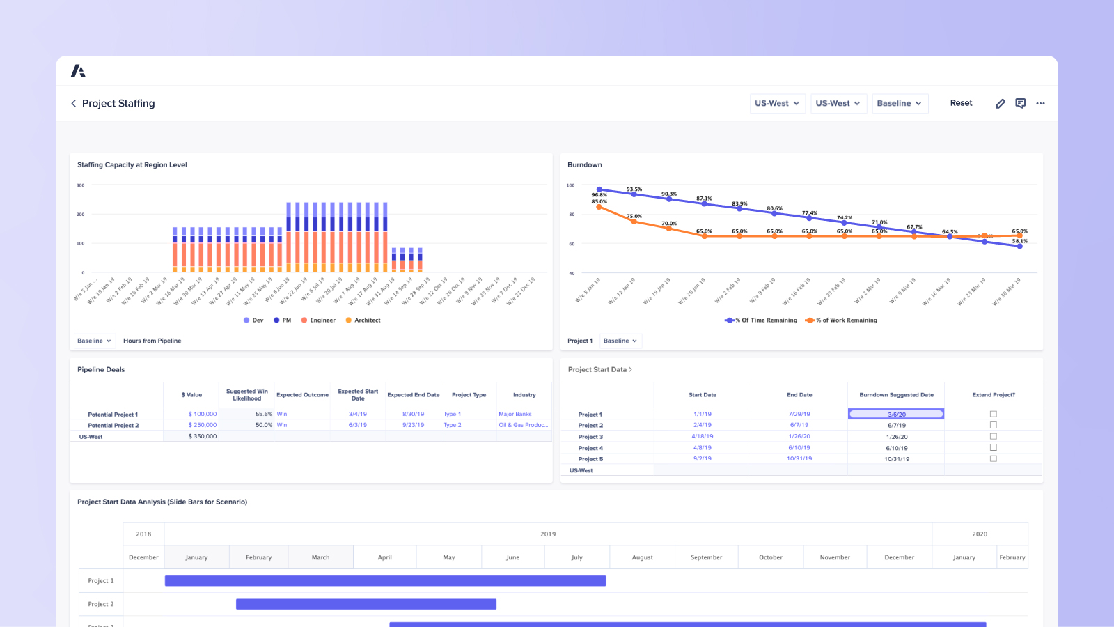
Task: Click the back arrow next to Project Staffing
Action: pos(74,103)
